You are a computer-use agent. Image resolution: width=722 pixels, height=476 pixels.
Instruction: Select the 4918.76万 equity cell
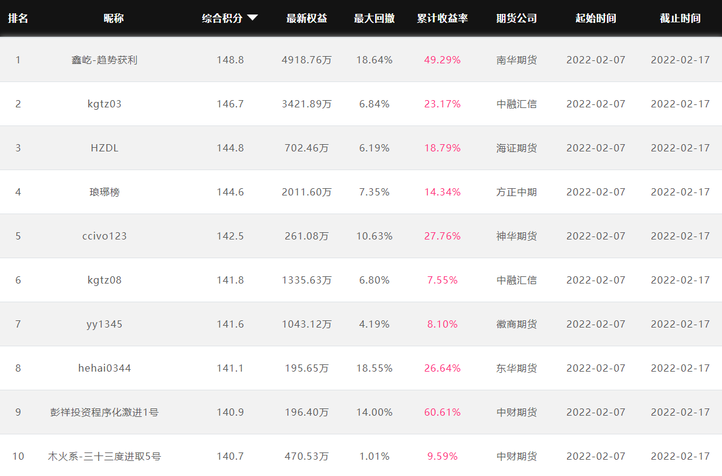click(x=306, y=60)
